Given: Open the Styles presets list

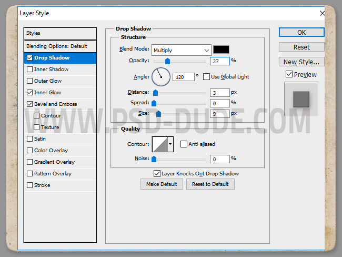Looking at the screenshot, I should tap(60, 33).
